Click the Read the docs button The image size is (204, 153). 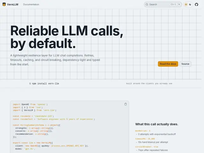tap(168, 64)
